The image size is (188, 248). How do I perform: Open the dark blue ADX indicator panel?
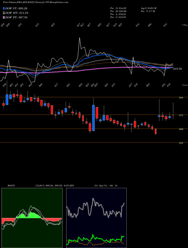click(x=96, y=218)
